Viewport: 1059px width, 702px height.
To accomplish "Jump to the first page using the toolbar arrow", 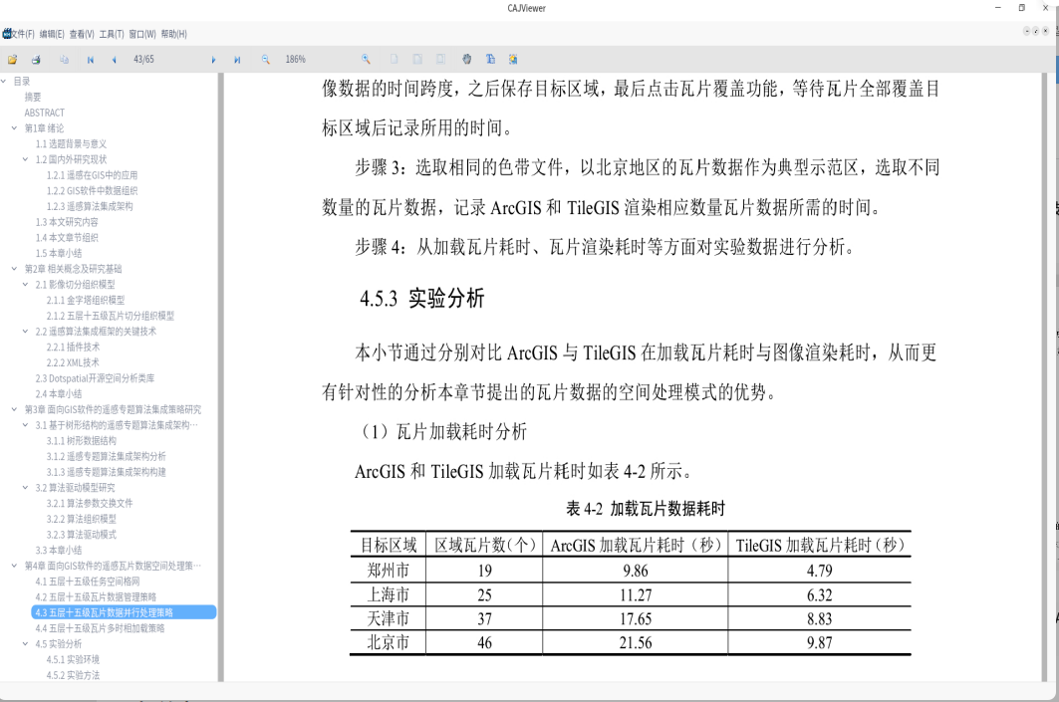I will point(91,60).
